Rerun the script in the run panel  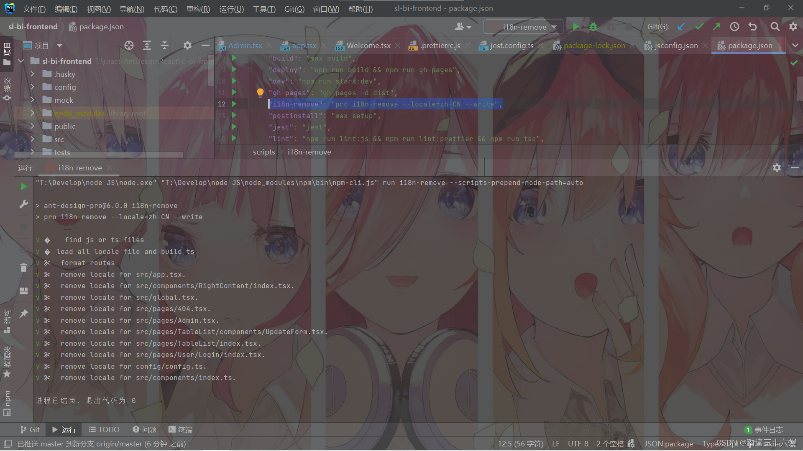[24, 187]
